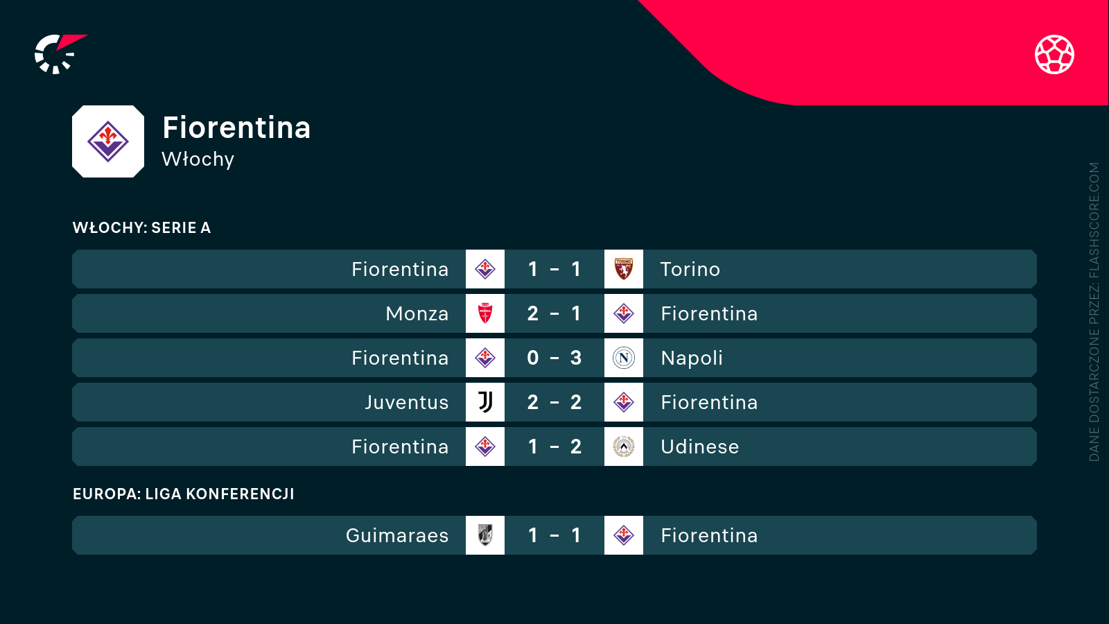This screenshot has width=1109, height=624.
Task: Click the Napoli club crest
Action: click(x=624, y=358)
